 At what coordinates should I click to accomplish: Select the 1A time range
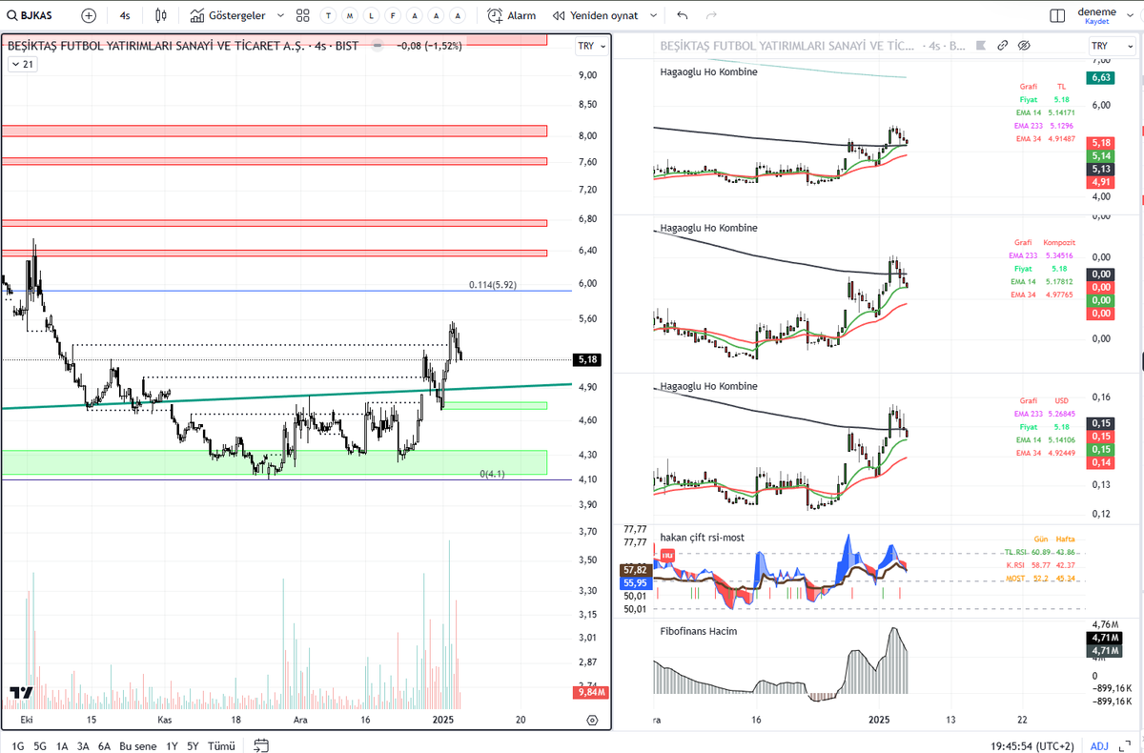[62, 746]
